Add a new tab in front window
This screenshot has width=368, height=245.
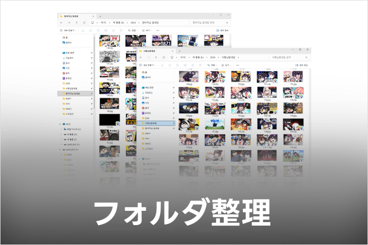179,51
